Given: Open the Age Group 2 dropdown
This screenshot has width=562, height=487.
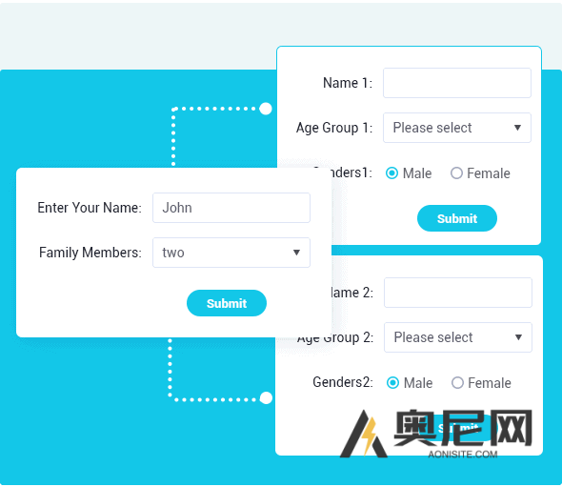Looking at the screenshot, I should (x=458, y=337).
